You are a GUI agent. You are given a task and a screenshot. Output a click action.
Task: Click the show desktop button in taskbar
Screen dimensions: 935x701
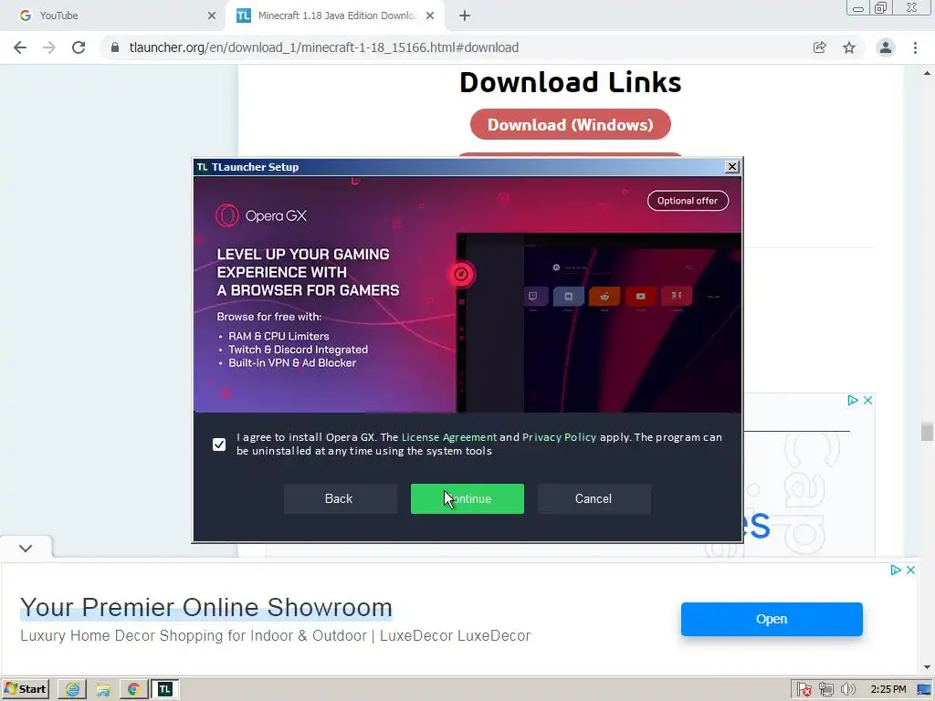tap(924, 689)
